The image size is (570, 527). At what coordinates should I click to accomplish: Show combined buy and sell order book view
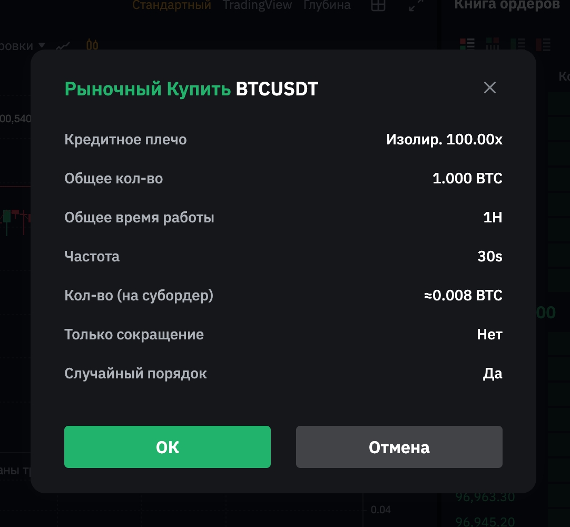click(467, 44)
